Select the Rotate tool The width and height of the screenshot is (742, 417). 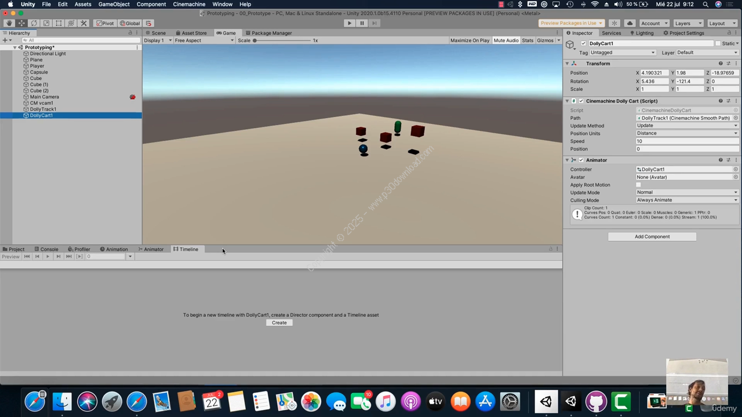[34, 23]
